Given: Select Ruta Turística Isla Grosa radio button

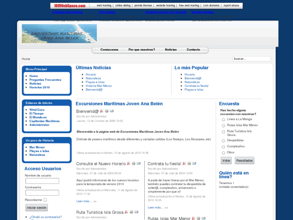Looking at the screenshot, I should click(x=223, y=132).
